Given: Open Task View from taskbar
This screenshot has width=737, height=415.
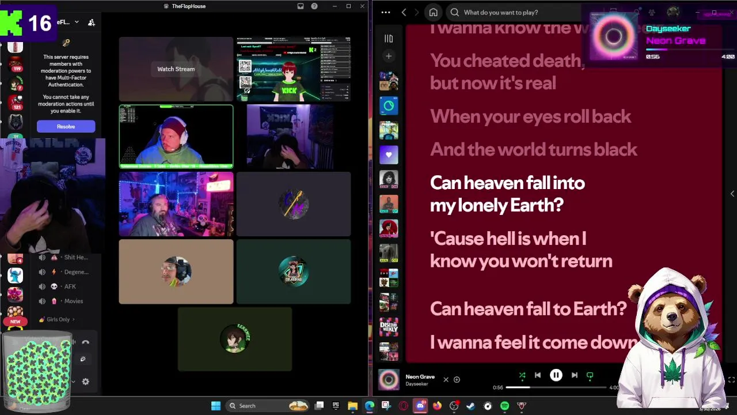Looking at the screenshot, I should pyautogui.click(x=320, y=406).
